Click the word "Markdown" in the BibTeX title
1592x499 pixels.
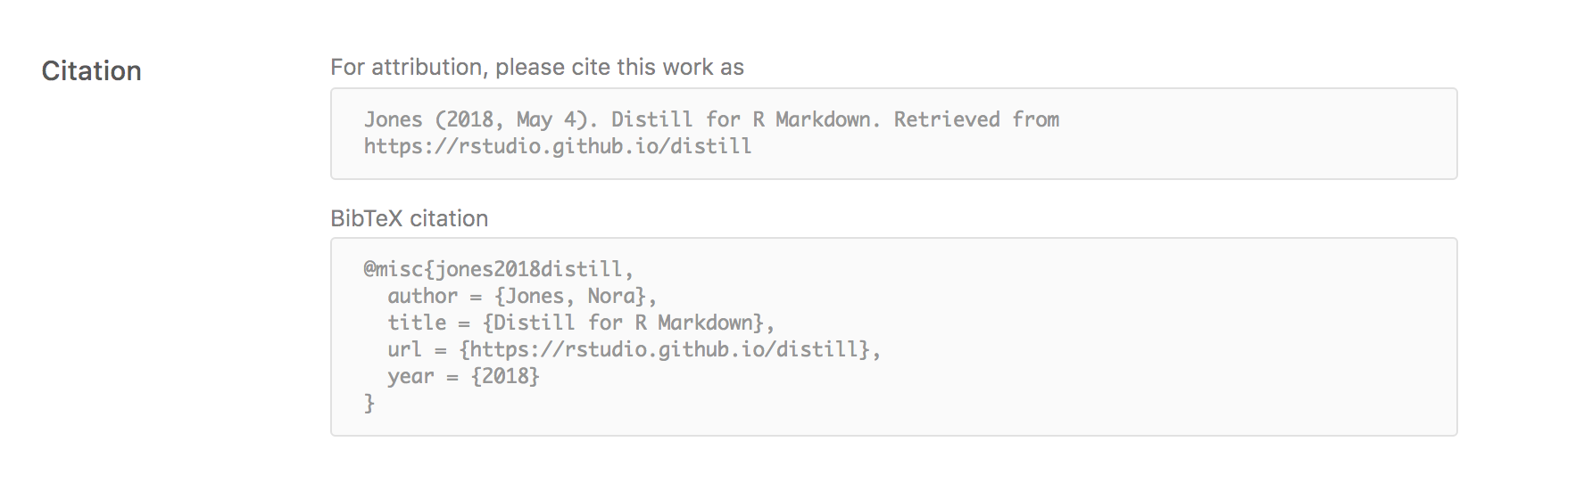tap(705, 323)
